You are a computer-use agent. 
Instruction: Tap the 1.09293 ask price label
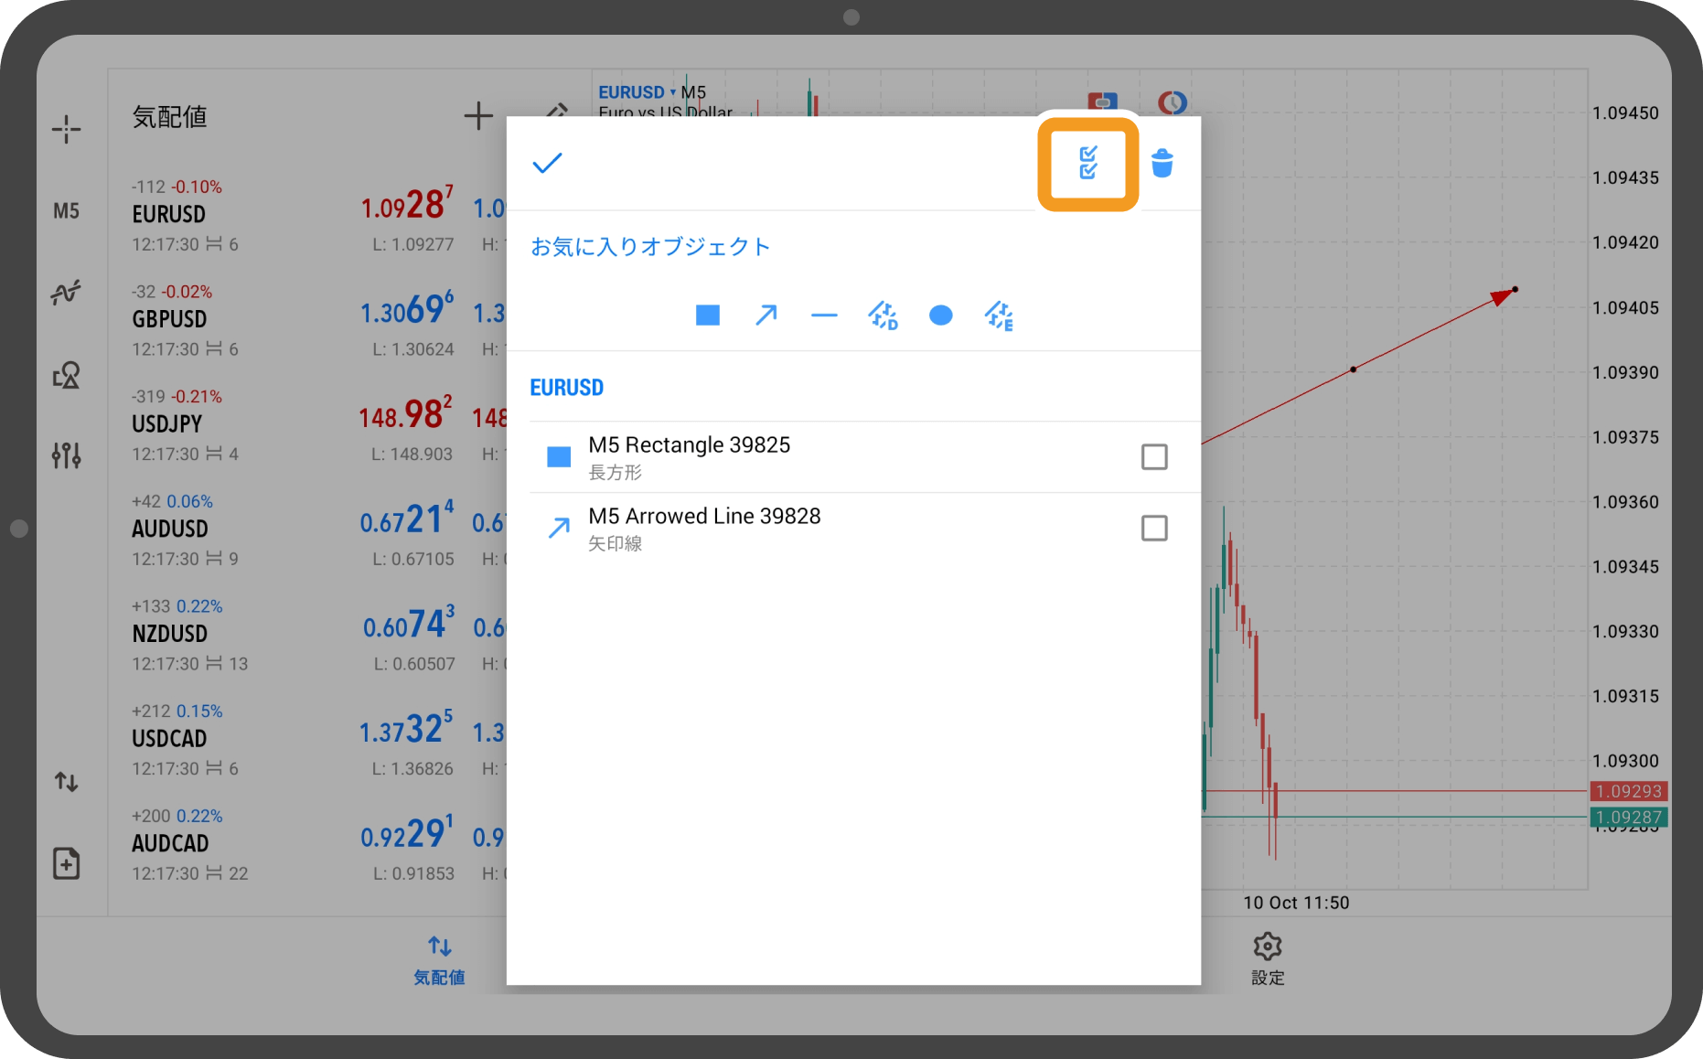[x=1629, y=791]
